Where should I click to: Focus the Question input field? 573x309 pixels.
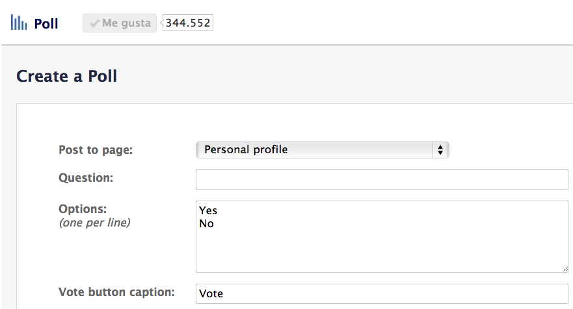[382, 179]
